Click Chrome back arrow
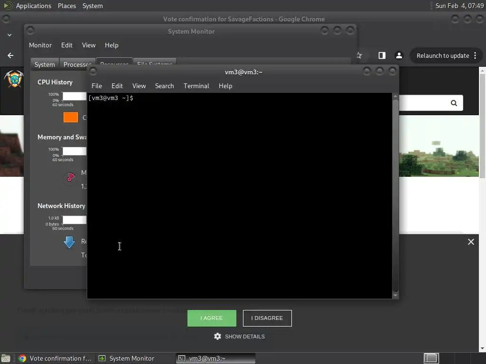 tap(10, 55)
